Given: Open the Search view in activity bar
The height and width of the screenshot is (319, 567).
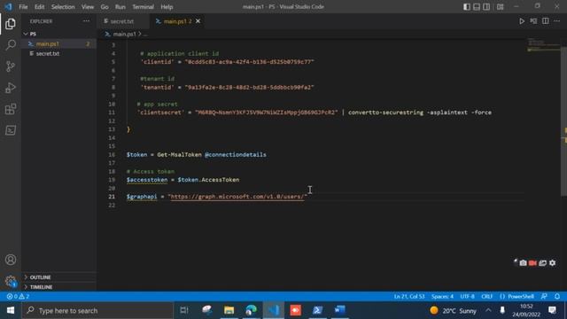Looking at the screenshot, I should [x=11, y=45].
